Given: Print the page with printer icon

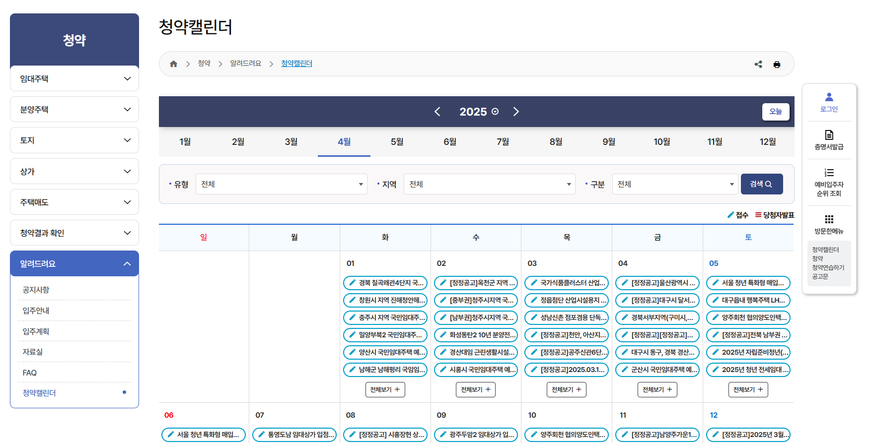Looking at the screenshot, I should [777, 64].
